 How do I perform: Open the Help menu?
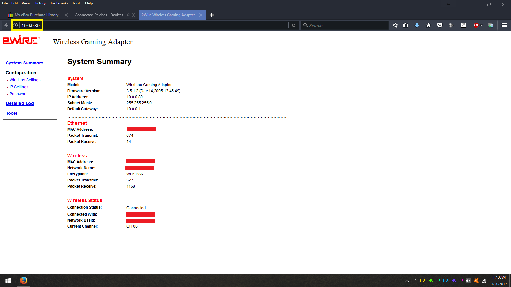(x=89, y=3)
